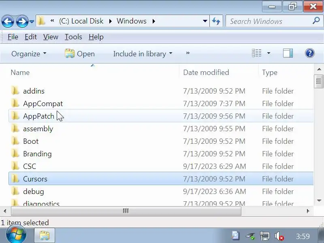The image size is (324, 243).
Task: Click the vertical scrollbar up arrow
Action: point(319,69)
